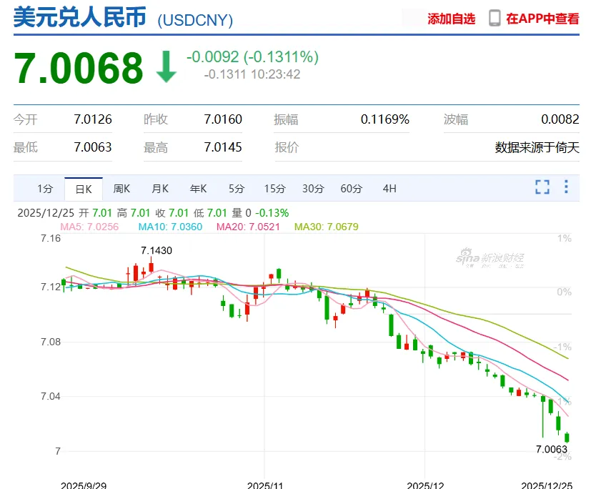This screenshot has height=489, width=596.
Task: Click the 在APP中查看 link
Action: click(542, 19)
